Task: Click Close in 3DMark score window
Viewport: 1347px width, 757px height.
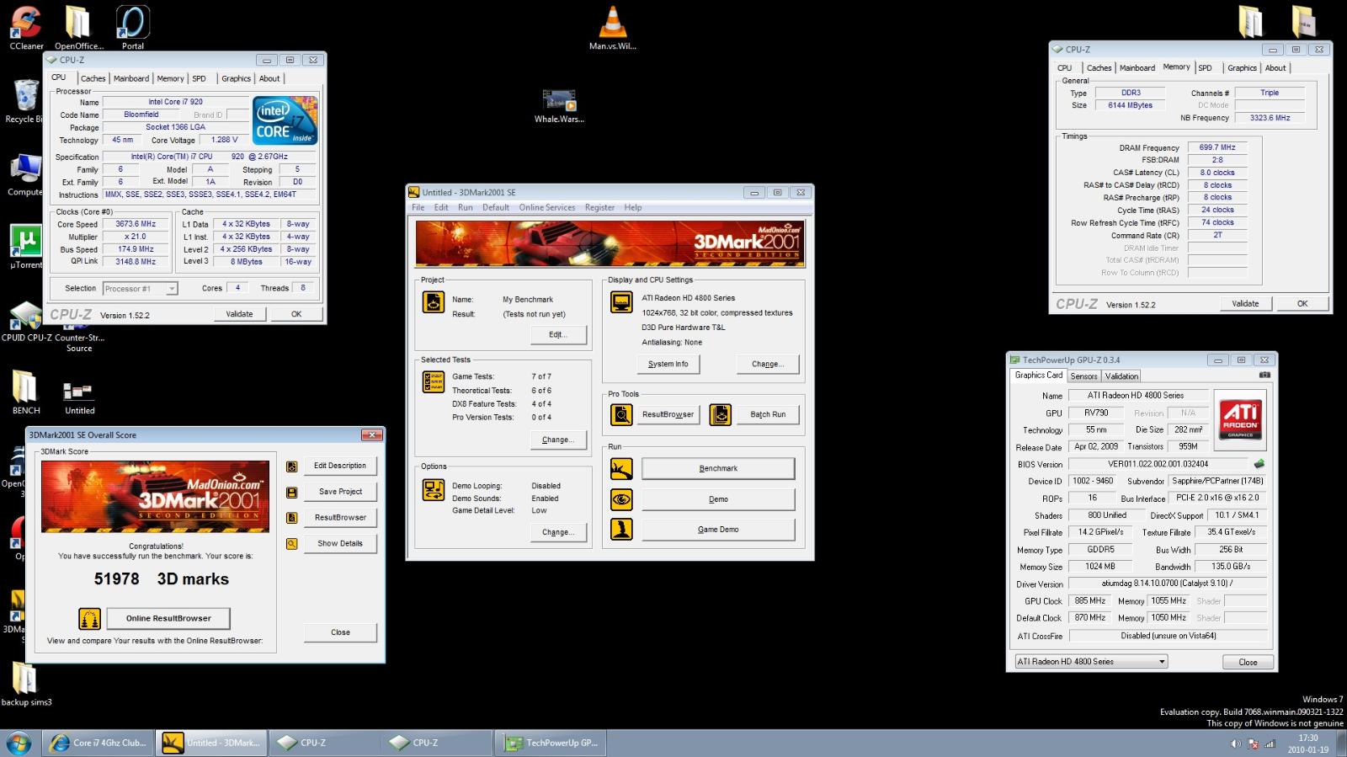Action: click(x=340, y=632)
